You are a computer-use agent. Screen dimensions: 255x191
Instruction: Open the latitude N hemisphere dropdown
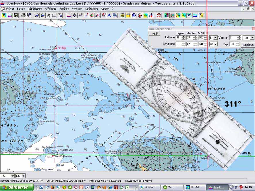tap(215, 38)
